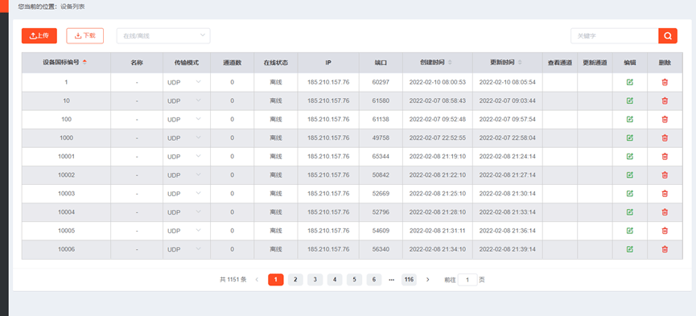This screenshot has width=696, height=316.
Task: Delete device 10003 using the trash icon
Action: 665,194
